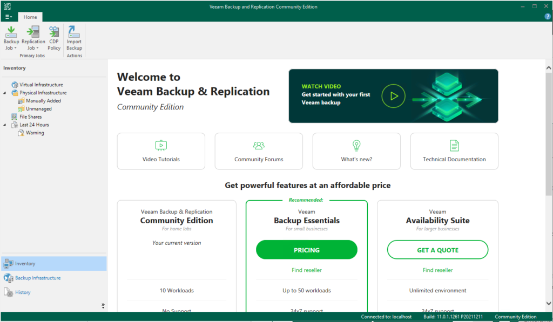Play the Watch Video intro

[x=393, y=96]
